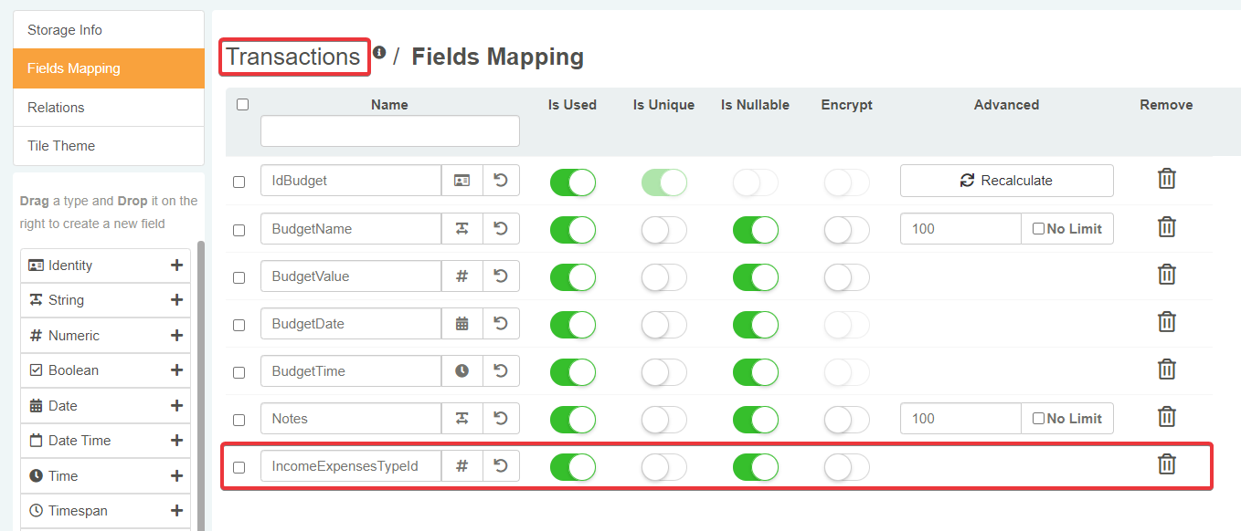The width and height of the screenshot is (1241, 531).
Task: Add a String field with plus icon
Action: click(176, 300)
